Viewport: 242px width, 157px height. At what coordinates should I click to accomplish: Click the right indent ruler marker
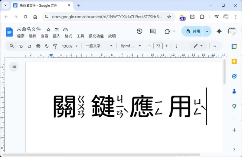pos(213,56)
